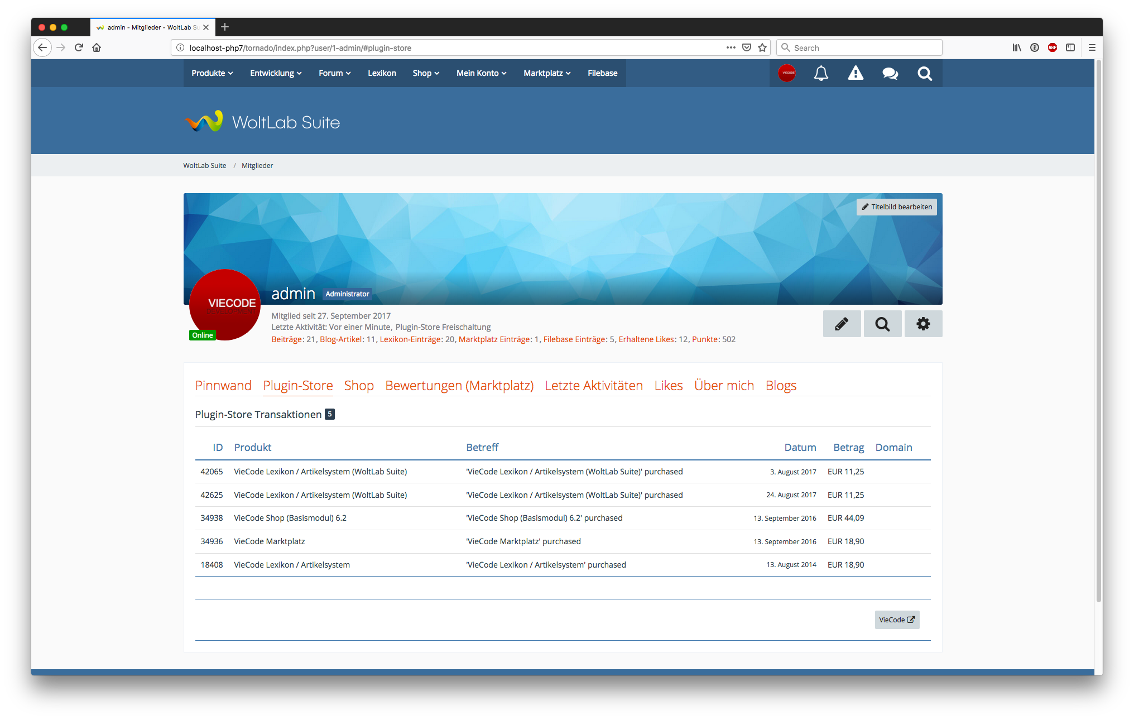Expand the Produkte dropdown menu

click(x=212, y=73)
